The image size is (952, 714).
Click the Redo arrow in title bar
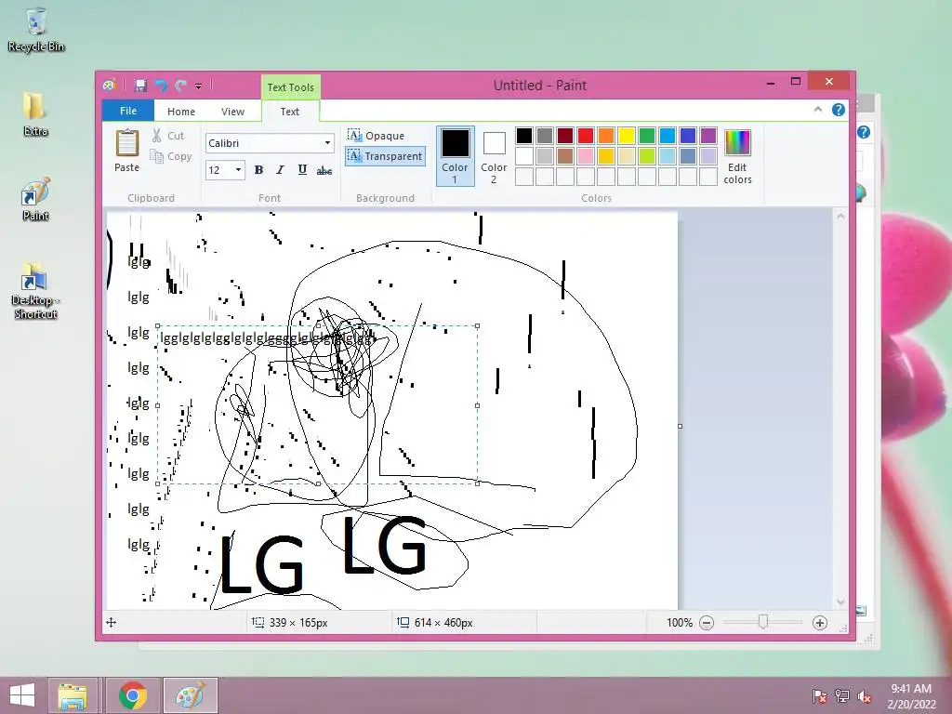[180, 86]
